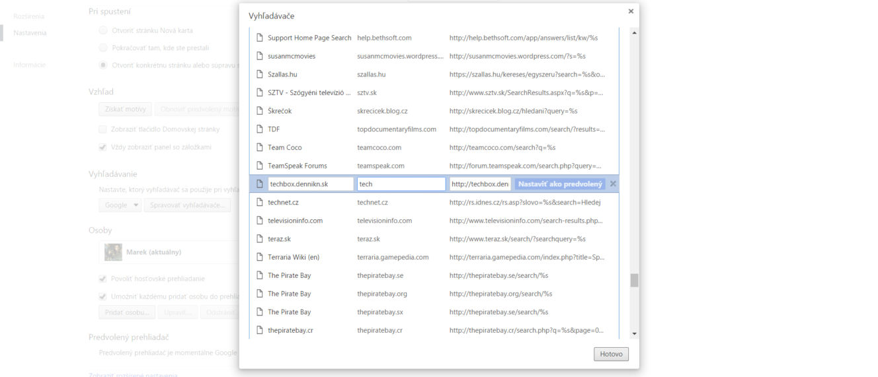Click the page icon beside Team Coco
Viewport: 878px width, 377px height.
[260, 147]
